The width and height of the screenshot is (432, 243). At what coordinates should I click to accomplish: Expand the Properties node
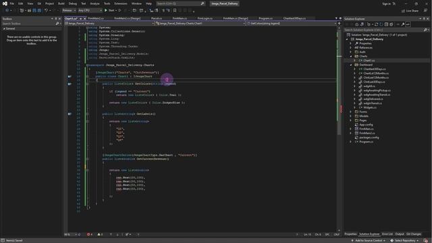coord(351,43)
